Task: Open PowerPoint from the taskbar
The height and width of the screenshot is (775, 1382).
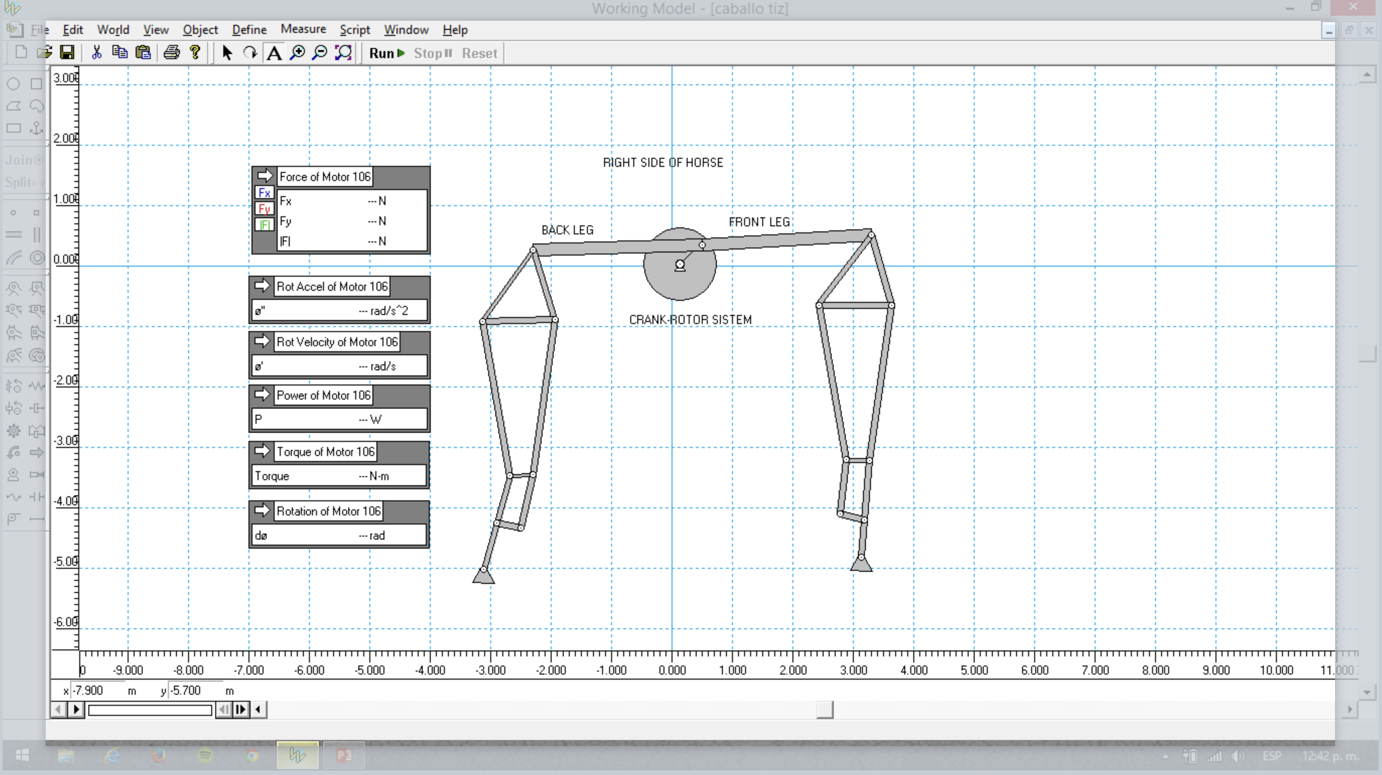Action: [344, 756]
